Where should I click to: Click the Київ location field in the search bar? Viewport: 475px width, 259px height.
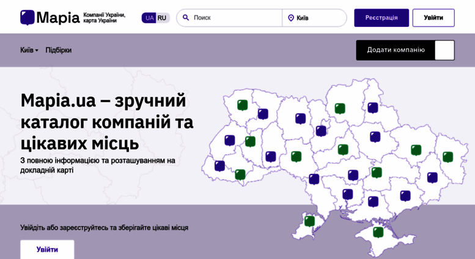314,18
